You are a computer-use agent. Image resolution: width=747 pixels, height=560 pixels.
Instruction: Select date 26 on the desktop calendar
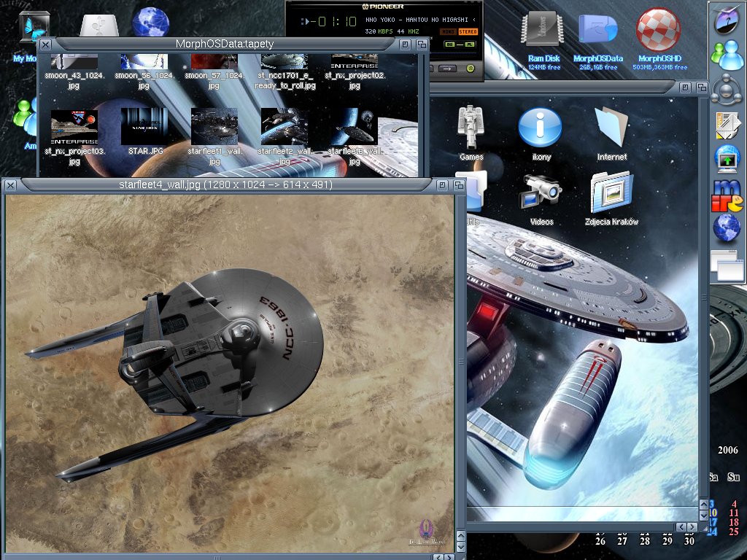tap(600, 541)
